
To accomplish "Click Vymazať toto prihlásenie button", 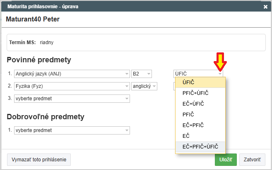I will click(x=39, y=160).
